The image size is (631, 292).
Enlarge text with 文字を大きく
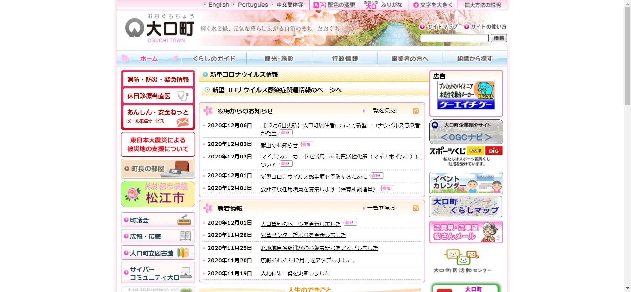(433, 5)
